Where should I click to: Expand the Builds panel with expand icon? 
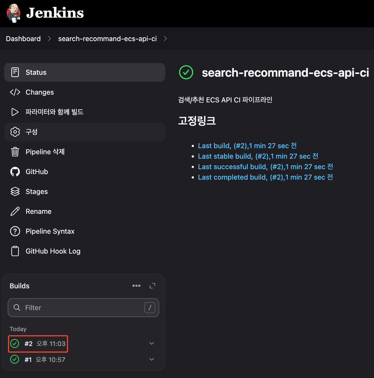click(152, 286)
